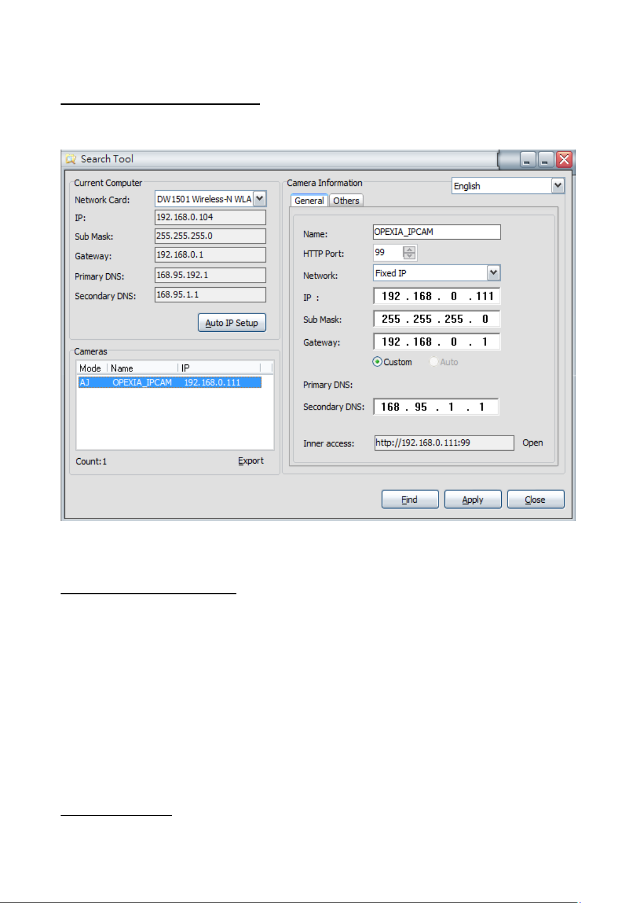Open the Fixed IP network dropdown
Image resolution: width=639 pixels, height=903 pixels.
coord(493,273)
